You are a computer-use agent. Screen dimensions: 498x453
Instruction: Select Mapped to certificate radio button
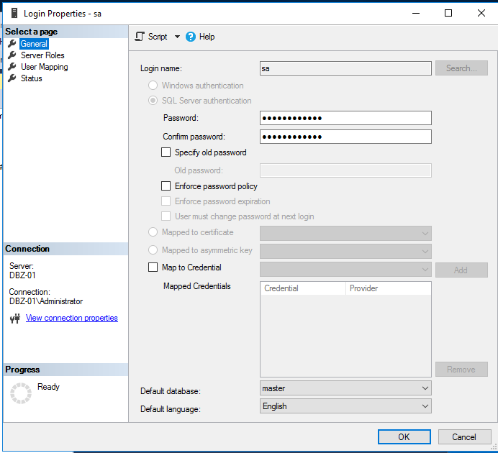point(153,232)
